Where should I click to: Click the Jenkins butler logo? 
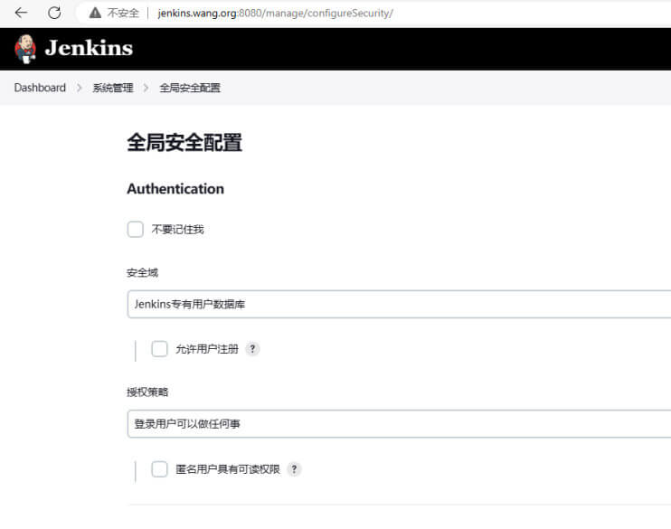(24, 49)
